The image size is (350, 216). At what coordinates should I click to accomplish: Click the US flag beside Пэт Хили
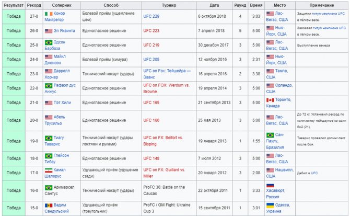click(x=49, y=103)
